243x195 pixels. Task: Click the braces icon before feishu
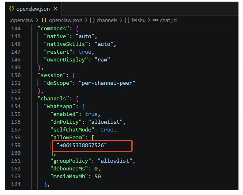pos(127,20)
